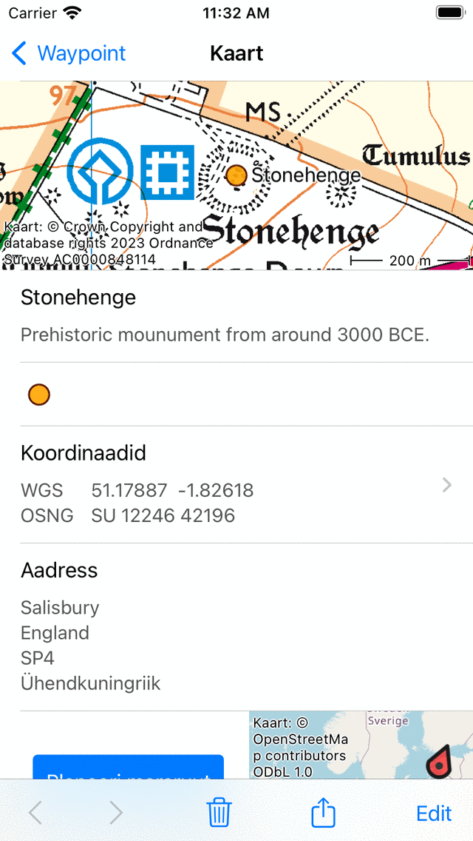473x841 pixels.
Task: Tap the WGS coordinates line
Action: 171,490
